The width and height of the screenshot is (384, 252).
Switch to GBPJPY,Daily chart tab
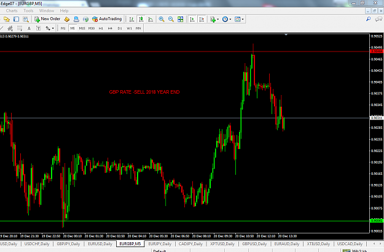point(68,244)
